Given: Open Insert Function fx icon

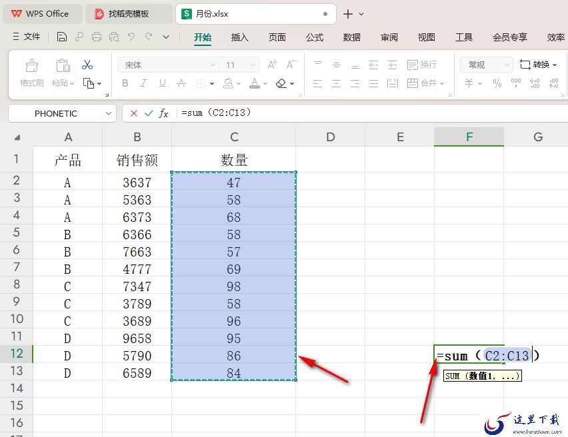Looking at the screenshot, I should [164, 113].
